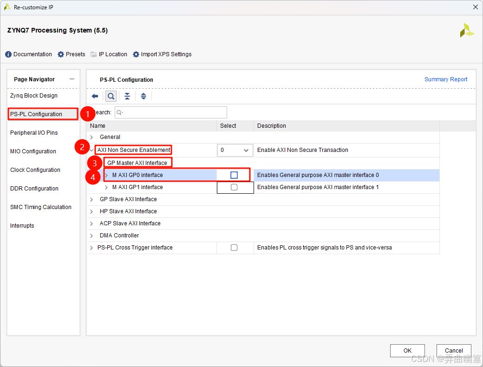Click the IP Location folder icon

(94, 54)
